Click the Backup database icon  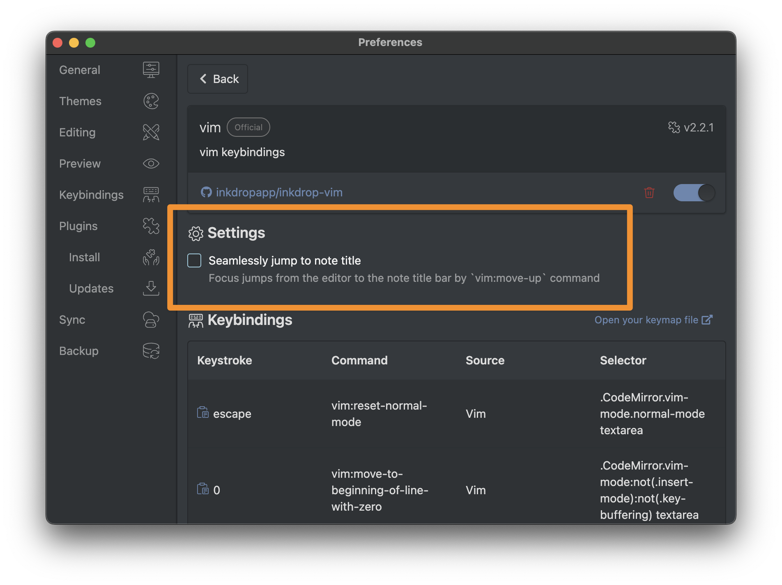coord(151,351)
